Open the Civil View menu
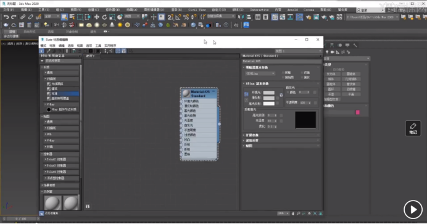 coord(197,10)
